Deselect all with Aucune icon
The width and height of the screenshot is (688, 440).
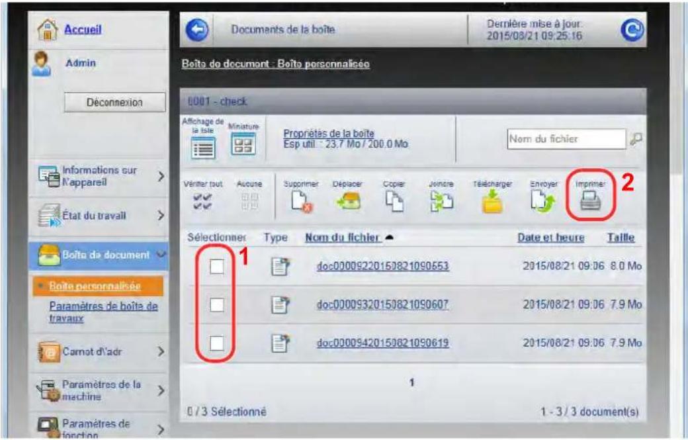pos(249,201)
